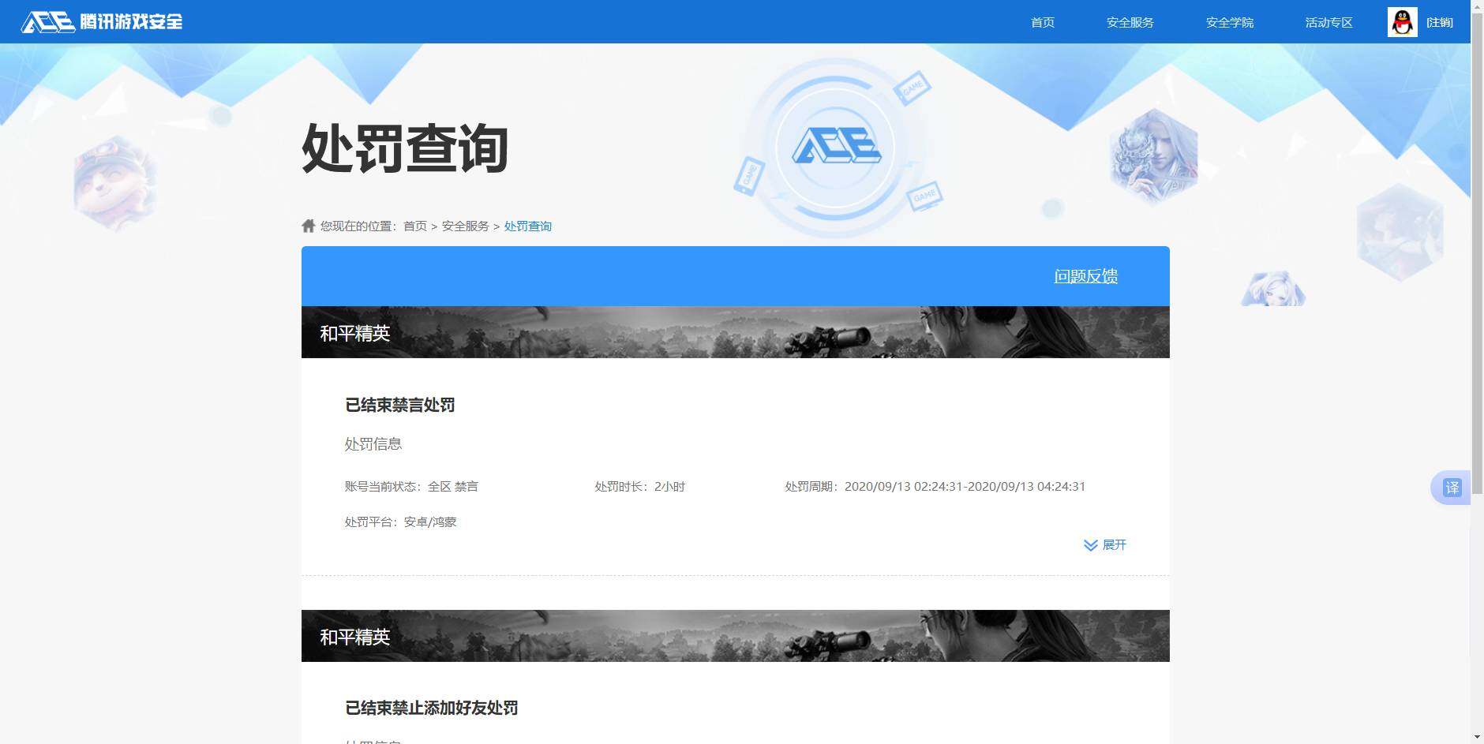Click first 和平精英 game banner
This screenshot has width=1484, height=744.
(x=735, y=332)
